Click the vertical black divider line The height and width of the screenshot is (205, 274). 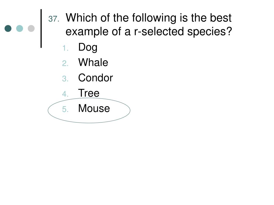[41, 28]
